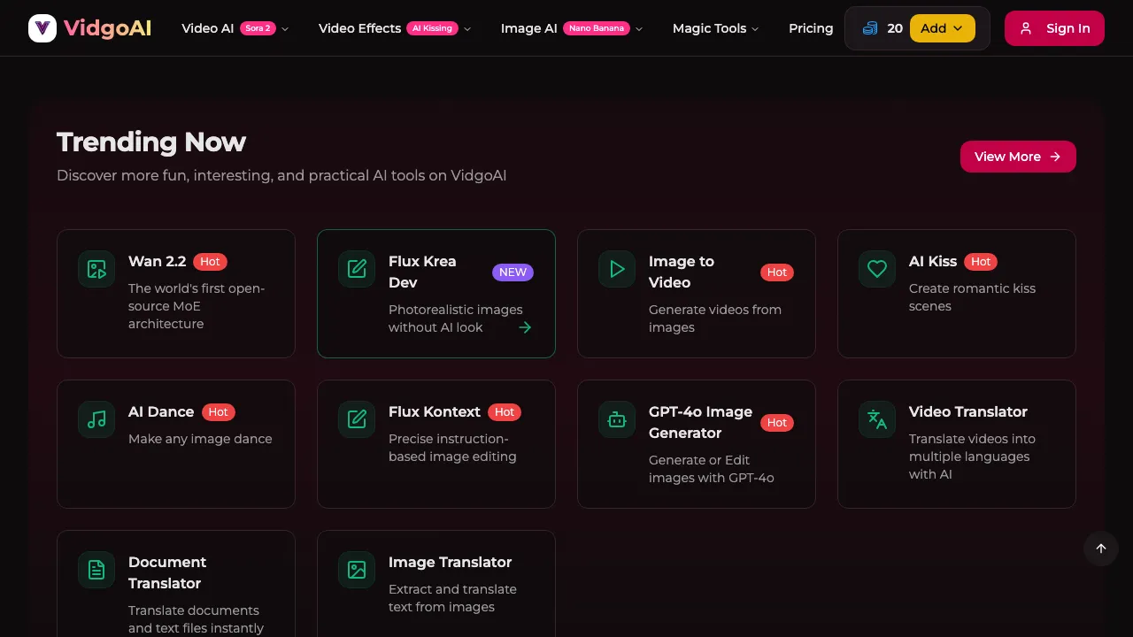Click the Image Translator picture icon
The height and width of the screenshot is (637, 1133).
(356, 570)
